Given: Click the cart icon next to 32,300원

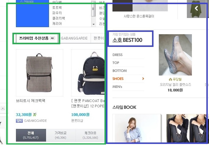Looking at the screenshot, I should [x=35, y=114].
